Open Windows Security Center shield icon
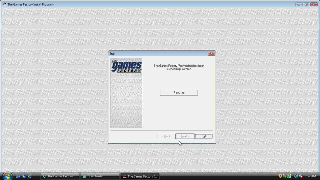 280,176
